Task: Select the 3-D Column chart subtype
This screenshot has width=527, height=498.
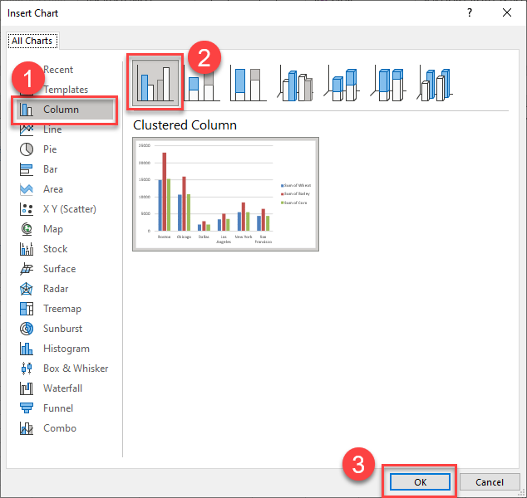Action: (435, 83)
